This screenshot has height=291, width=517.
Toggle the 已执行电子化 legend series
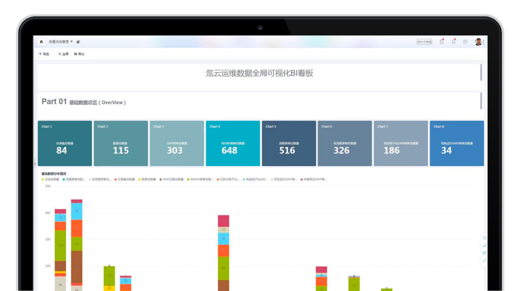click(x=228, y=179)
